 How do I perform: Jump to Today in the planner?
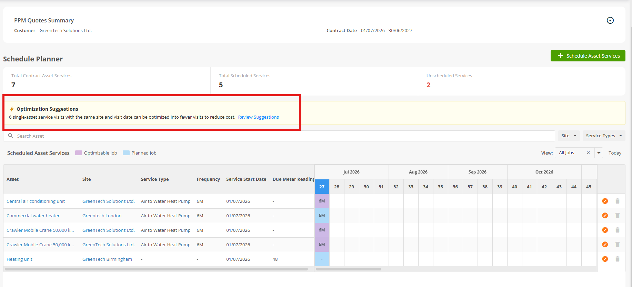click(615, 153)
